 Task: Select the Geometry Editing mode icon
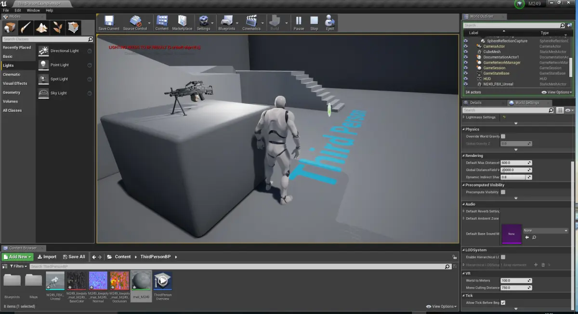[x=73, y=27]
